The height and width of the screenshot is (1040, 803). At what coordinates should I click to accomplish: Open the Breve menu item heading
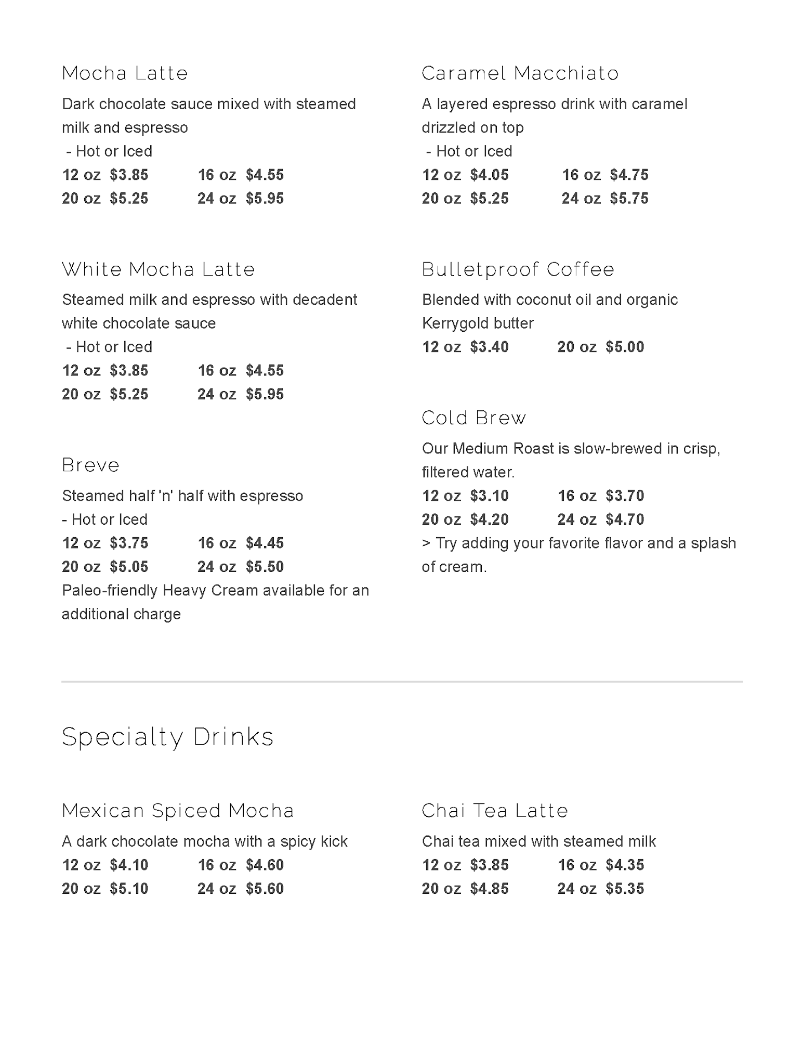pyautogui.click(x=91, y=465)
